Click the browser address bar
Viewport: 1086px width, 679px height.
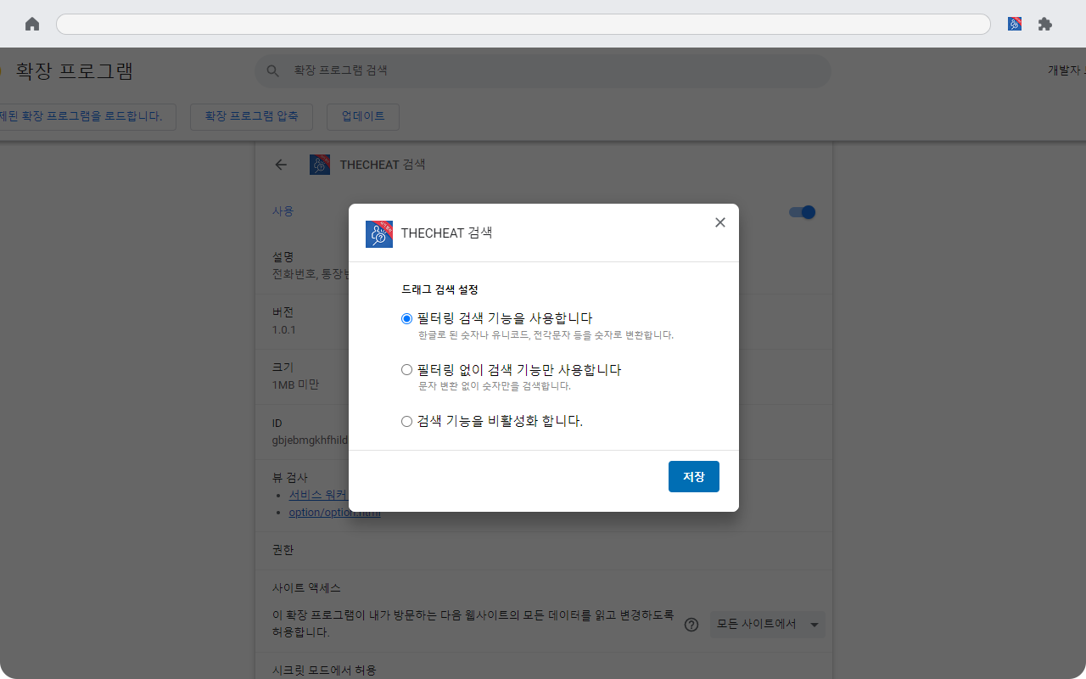point(523,24)
